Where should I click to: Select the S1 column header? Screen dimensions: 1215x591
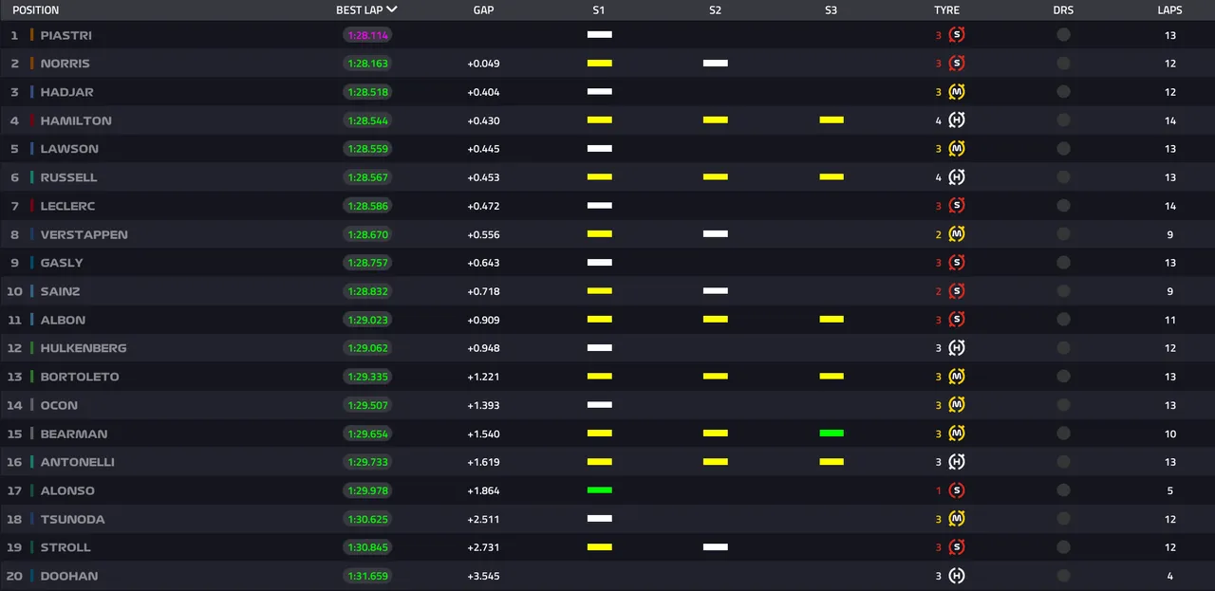(x=599, y=10)
